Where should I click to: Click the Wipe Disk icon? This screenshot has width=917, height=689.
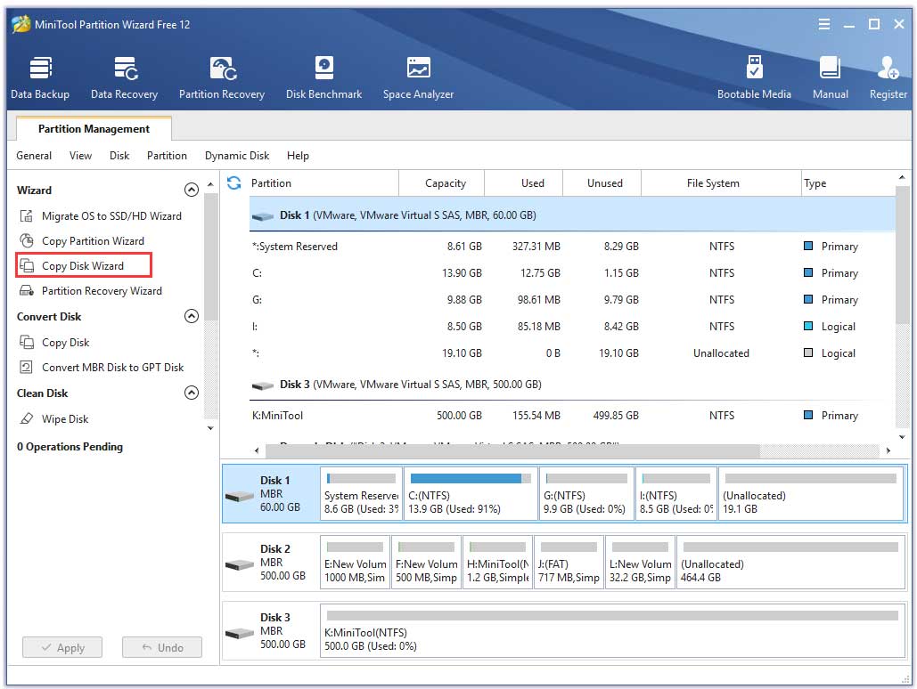[27, 418]
